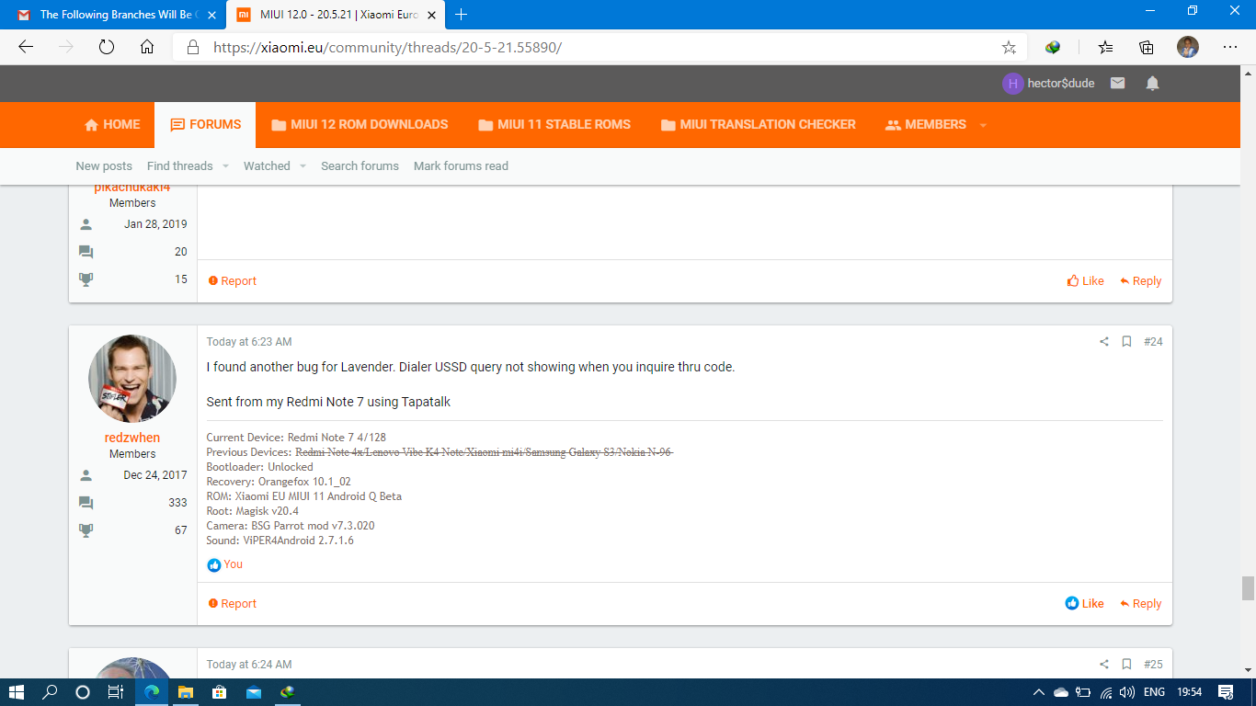Reply to pikachukaki4's post
1256x706 pixels.
point(1140,281)
